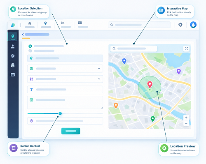The width and height of the screenshot is (206, 164).
Task: Click the text field with T icon
Action: [x=65, y=90]
